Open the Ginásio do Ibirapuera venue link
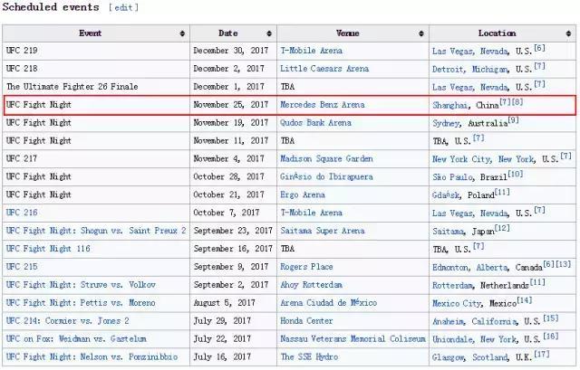 [x=326, y=177]
